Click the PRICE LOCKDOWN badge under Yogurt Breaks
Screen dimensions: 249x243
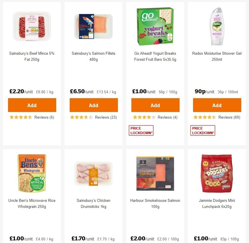click(141, 130)
